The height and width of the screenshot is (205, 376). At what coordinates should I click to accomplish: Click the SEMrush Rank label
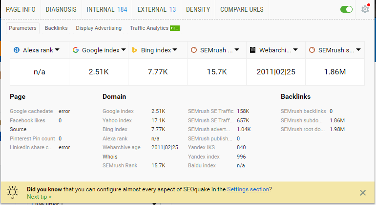click(120, 165)
